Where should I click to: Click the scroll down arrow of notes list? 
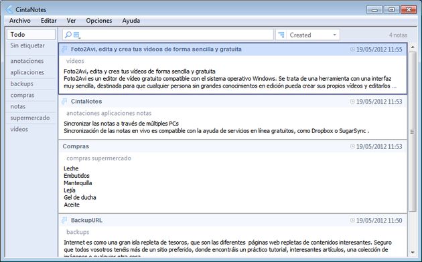coord(413,253)
